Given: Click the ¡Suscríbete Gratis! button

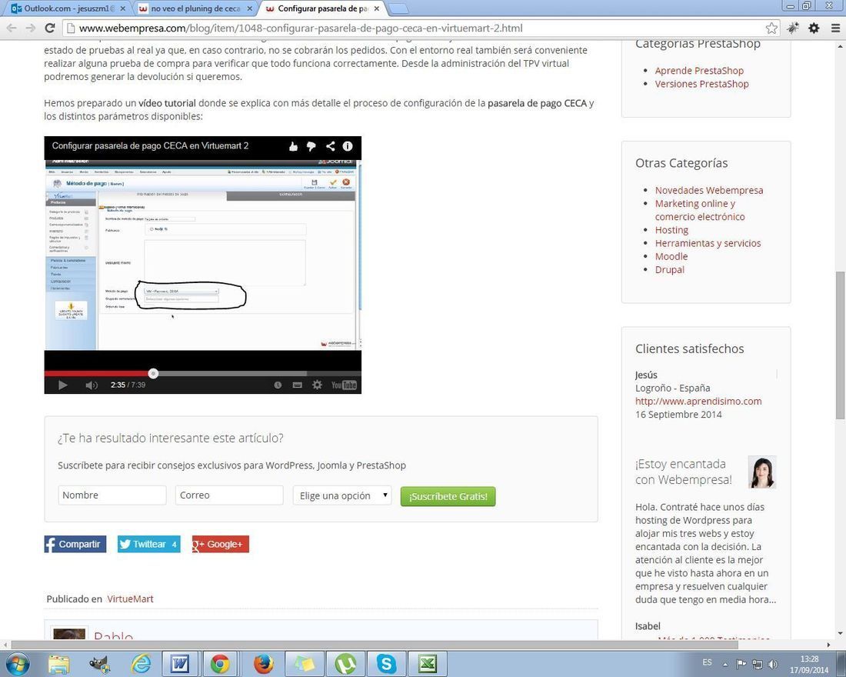Looking at the screenshot, I should pos(448,496).
